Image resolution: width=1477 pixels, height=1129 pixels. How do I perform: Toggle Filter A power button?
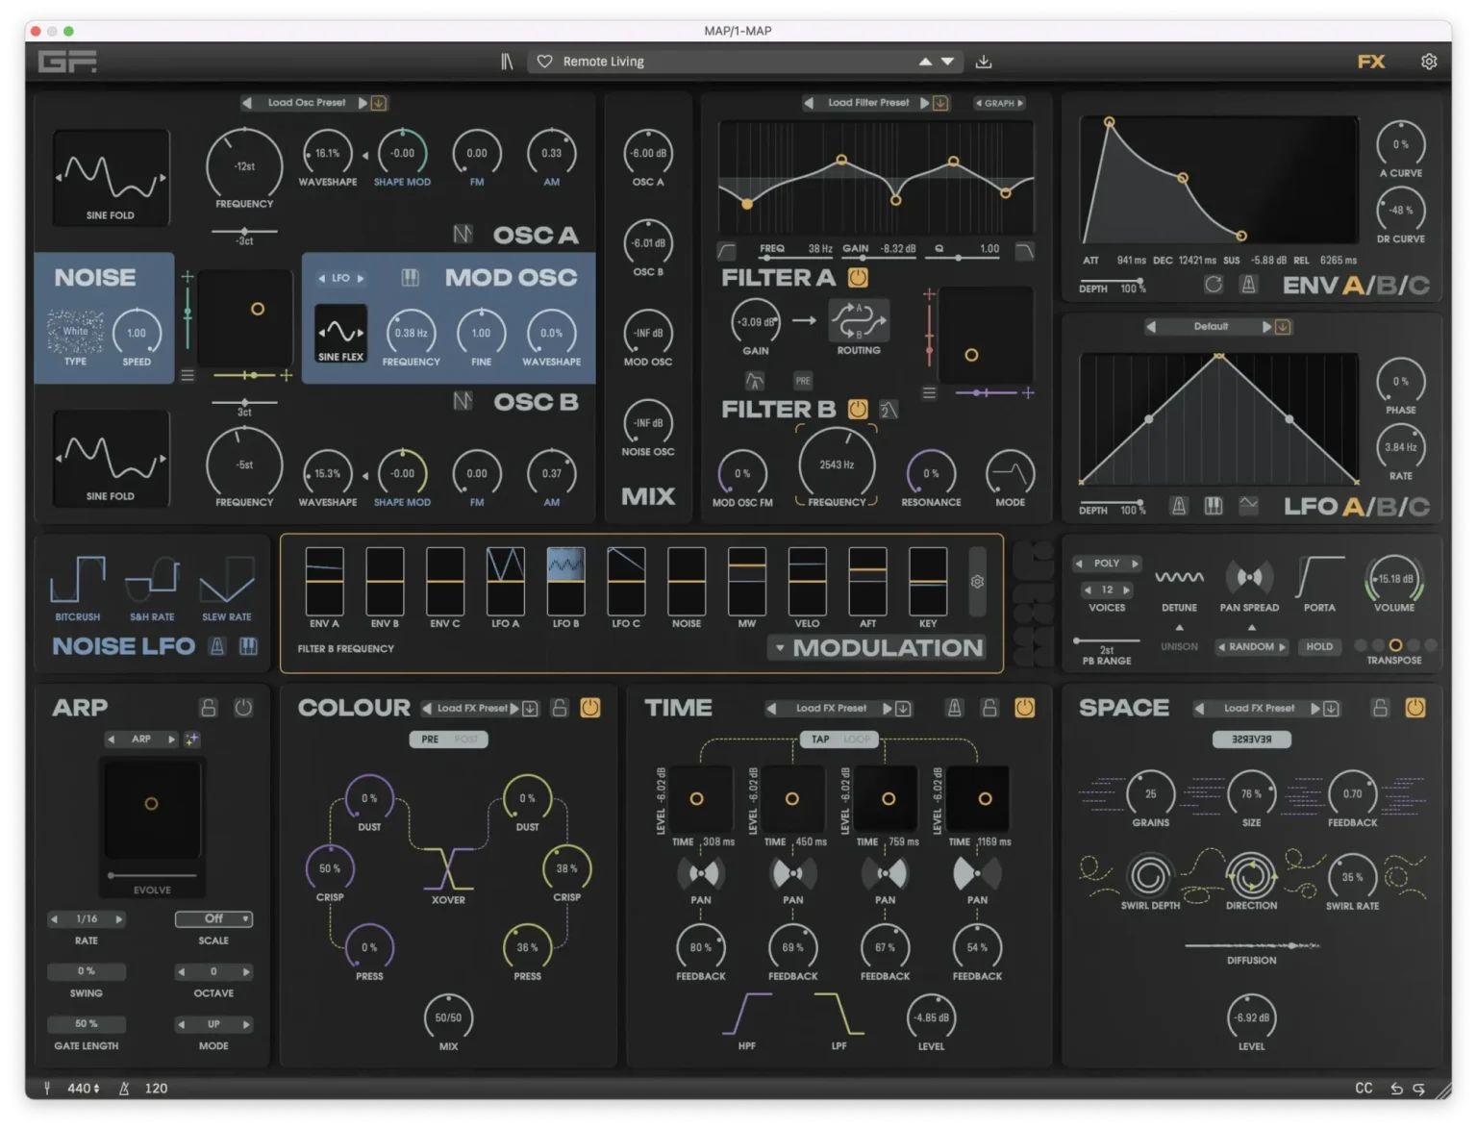(858, 278)
